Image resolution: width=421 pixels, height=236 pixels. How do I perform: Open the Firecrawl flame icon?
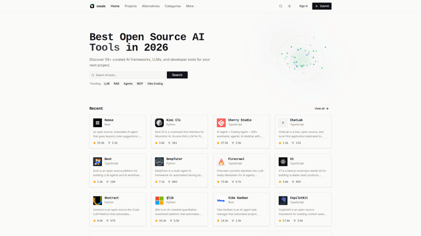(221, 162)
